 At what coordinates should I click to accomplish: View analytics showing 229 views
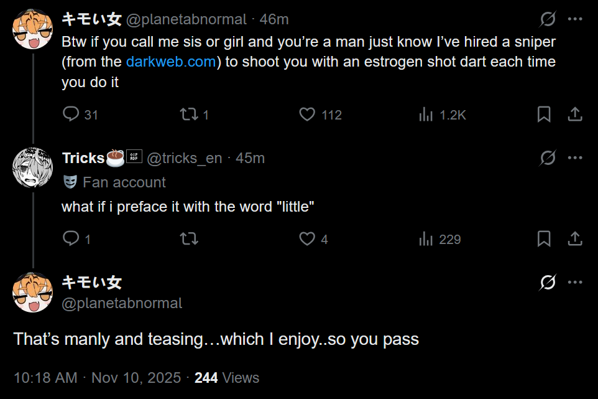coord(426,239)
